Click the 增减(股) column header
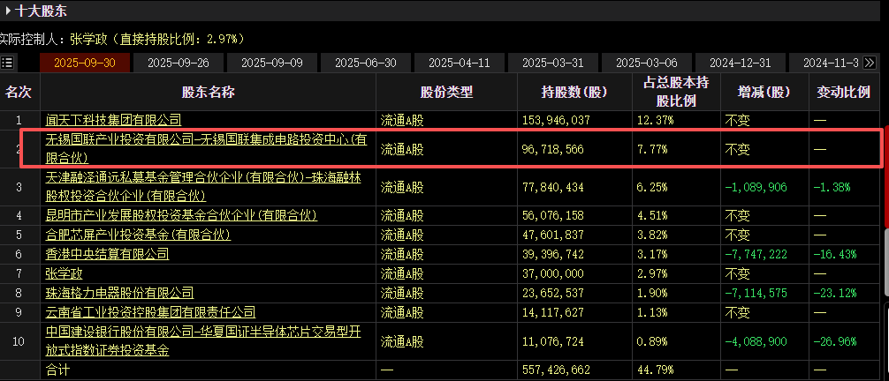 point(764,93)
